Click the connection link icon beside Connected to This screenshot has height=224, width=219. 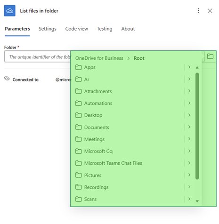coord(7,79)
